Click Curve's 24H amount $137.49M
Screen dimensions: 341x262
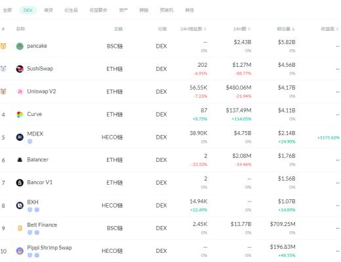pos(239,110)
